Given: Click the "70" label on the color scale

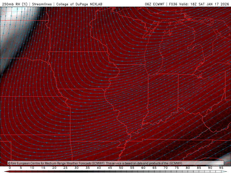Looking at the screenshot, I should click(165, 168).
